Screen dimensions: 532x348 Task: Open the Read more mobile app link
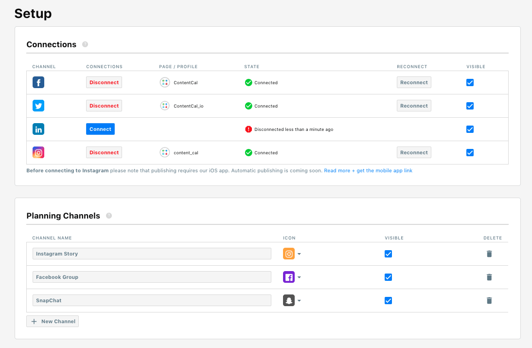click(x=368, y=171)
